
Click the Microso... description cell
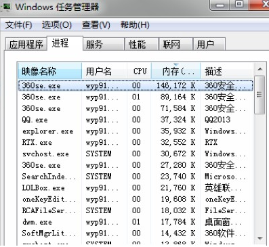point(225,177)
